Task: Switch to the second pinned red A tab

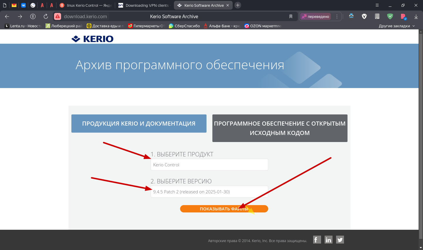Action: pos(52,5)
